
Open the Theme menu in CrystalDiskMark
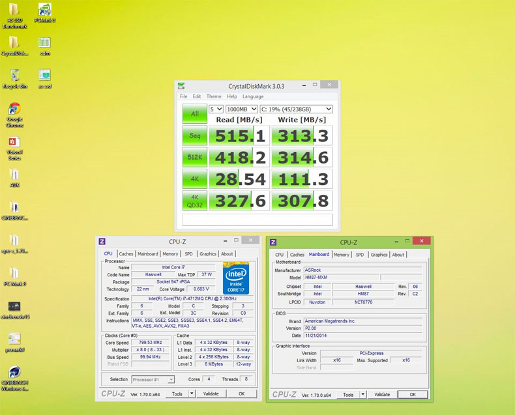[x=214, y=96]
